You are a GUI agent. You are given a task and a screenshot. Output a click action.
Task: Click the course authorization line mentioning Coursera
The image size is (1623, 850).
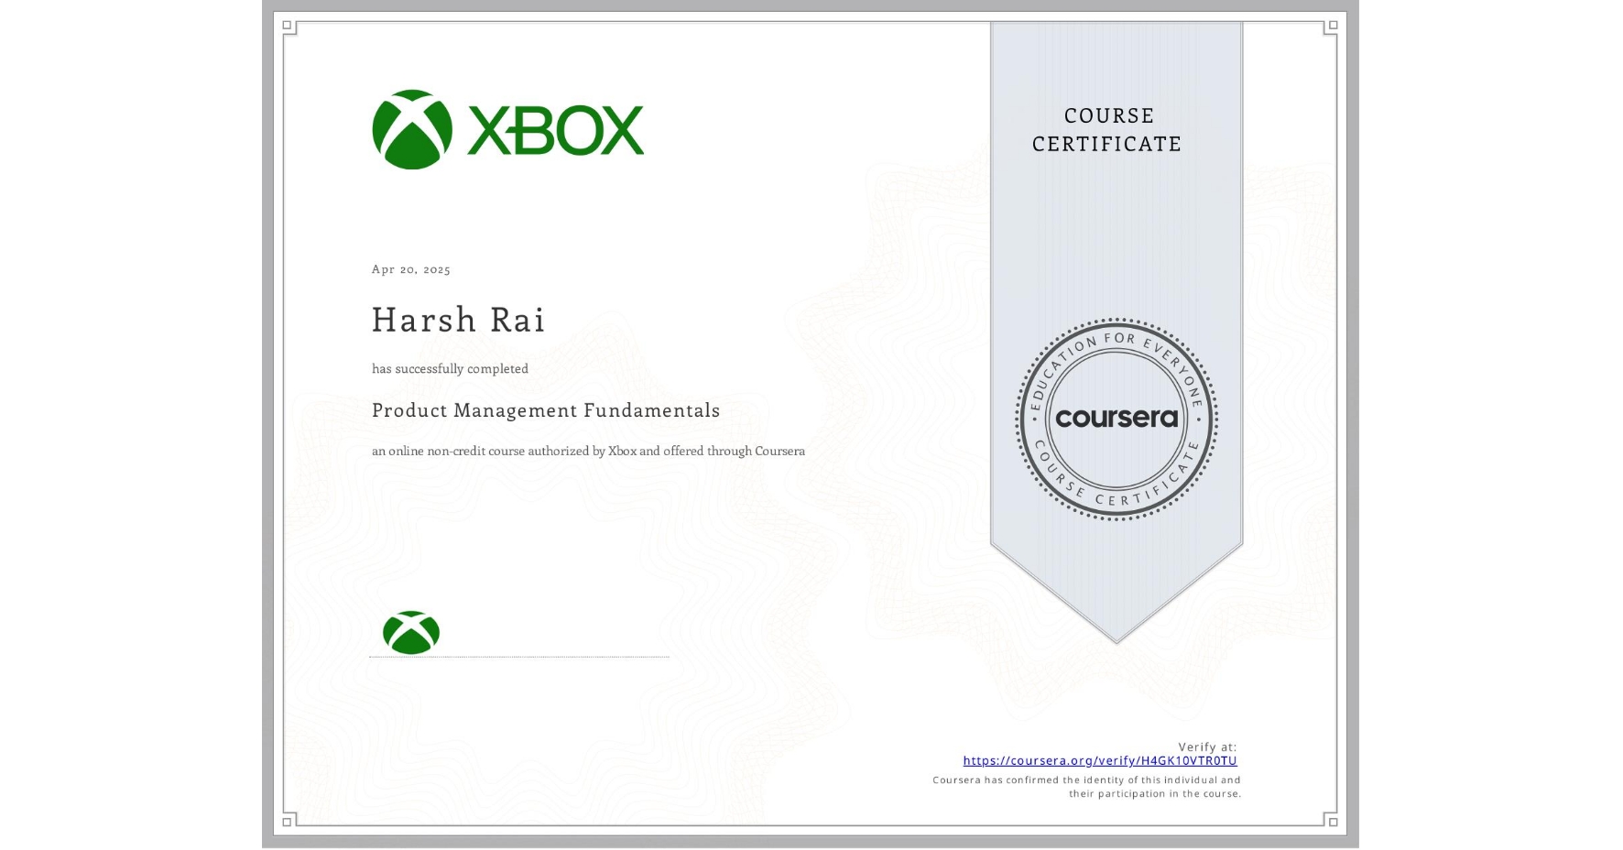[x=587, y=451]
